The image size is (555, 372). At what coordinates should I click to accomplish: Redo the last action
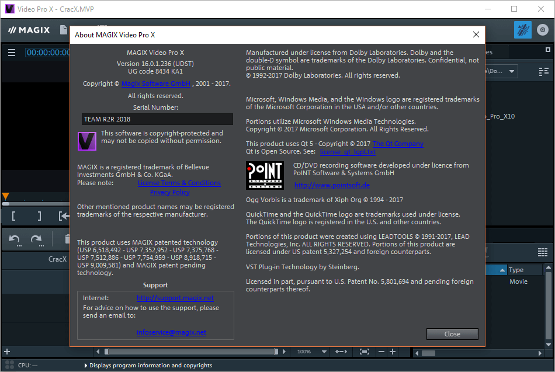click(37, 240)
